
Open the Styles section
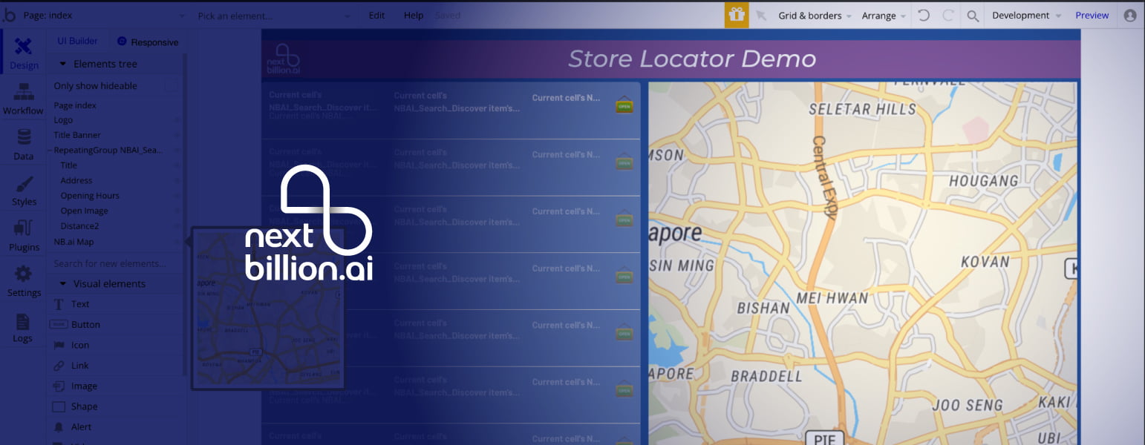[24, 191]
